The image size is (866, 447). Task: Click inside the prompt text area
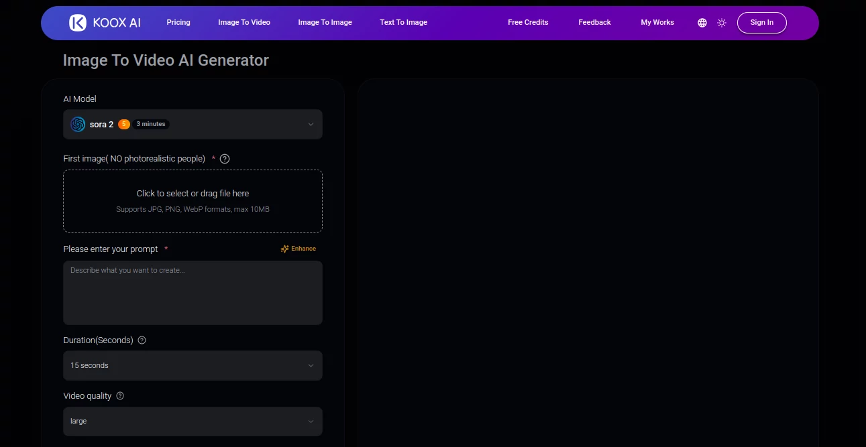pos(193,293)
